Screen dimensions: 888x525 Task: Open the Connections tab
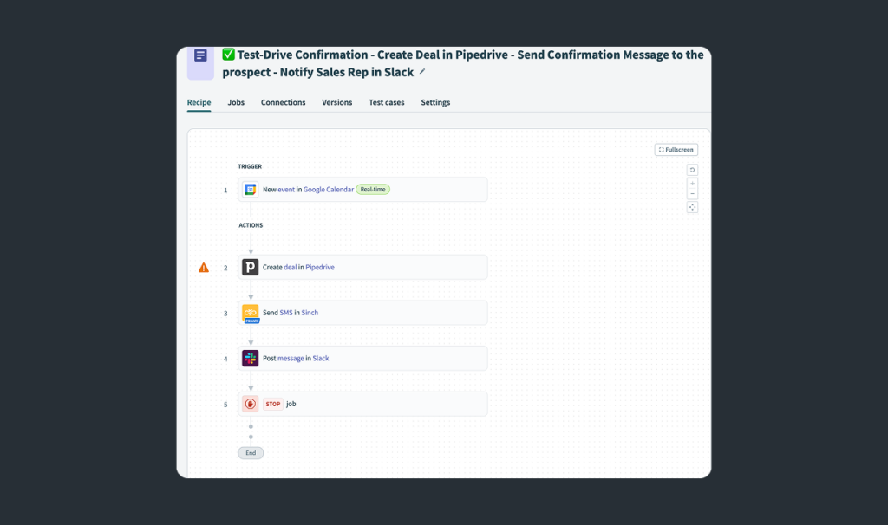pyautogui.click(x=284, y=102)
